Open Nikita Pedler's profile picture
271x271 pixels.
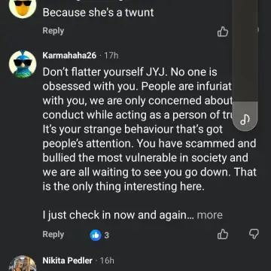point(23,263)
